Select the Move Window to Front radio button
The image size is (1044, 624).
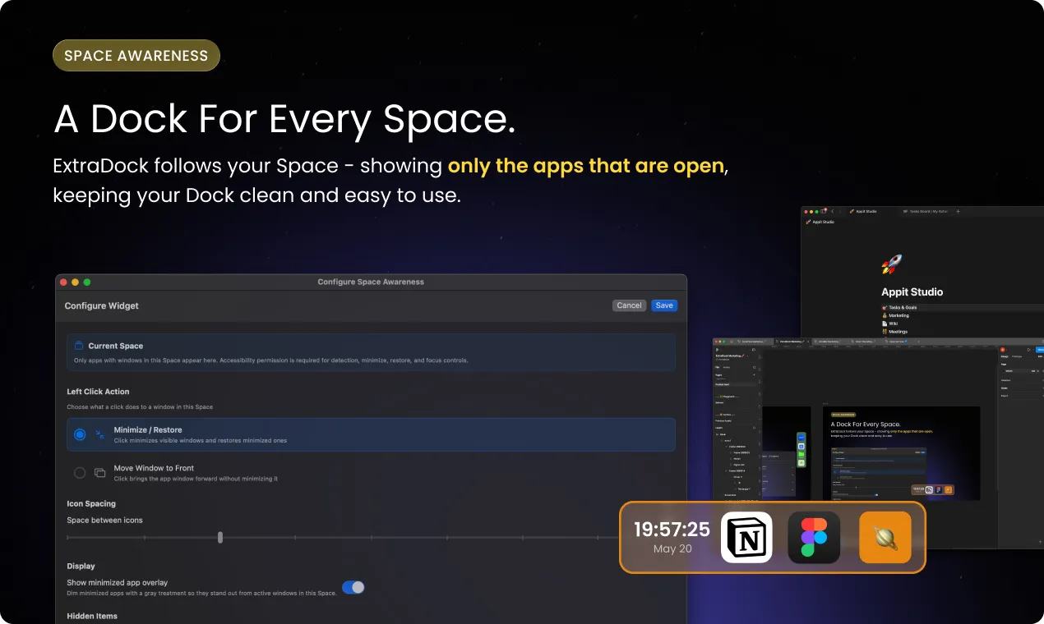(x=80, y=473)
